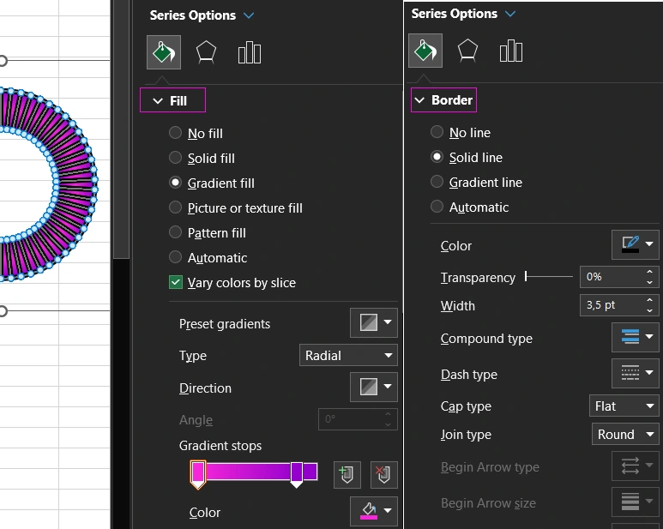Choose Gradient line radio option
The width and height of the screenshot is (663, 529).
tap(437, 183)
